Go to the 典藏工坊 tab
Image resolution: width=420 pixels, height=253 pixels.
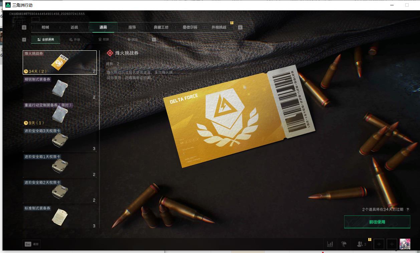coord(161,27)
